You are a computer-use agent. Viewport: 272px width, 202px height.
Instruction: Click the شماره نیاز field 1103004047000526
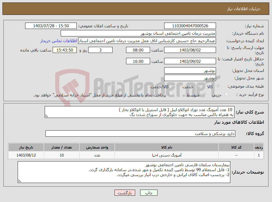click(x=190, y=26)
